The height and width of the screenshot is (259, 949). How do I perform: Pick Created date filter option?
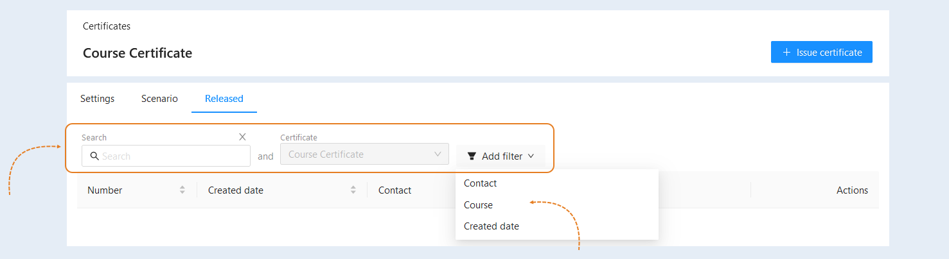557,226
